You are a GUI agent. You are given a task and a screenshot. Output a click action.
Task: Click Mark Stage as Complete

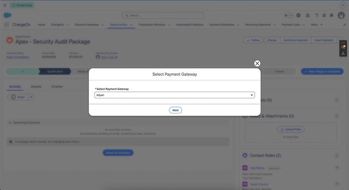click(x=322, y=72)
